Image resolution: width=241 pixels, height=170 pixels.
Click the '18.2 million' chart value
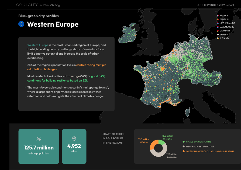(x=168, y=136)
